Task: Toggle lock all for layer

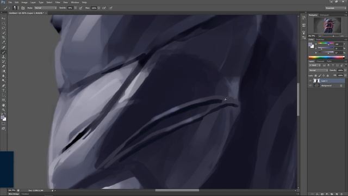Action: click(327, 76)
